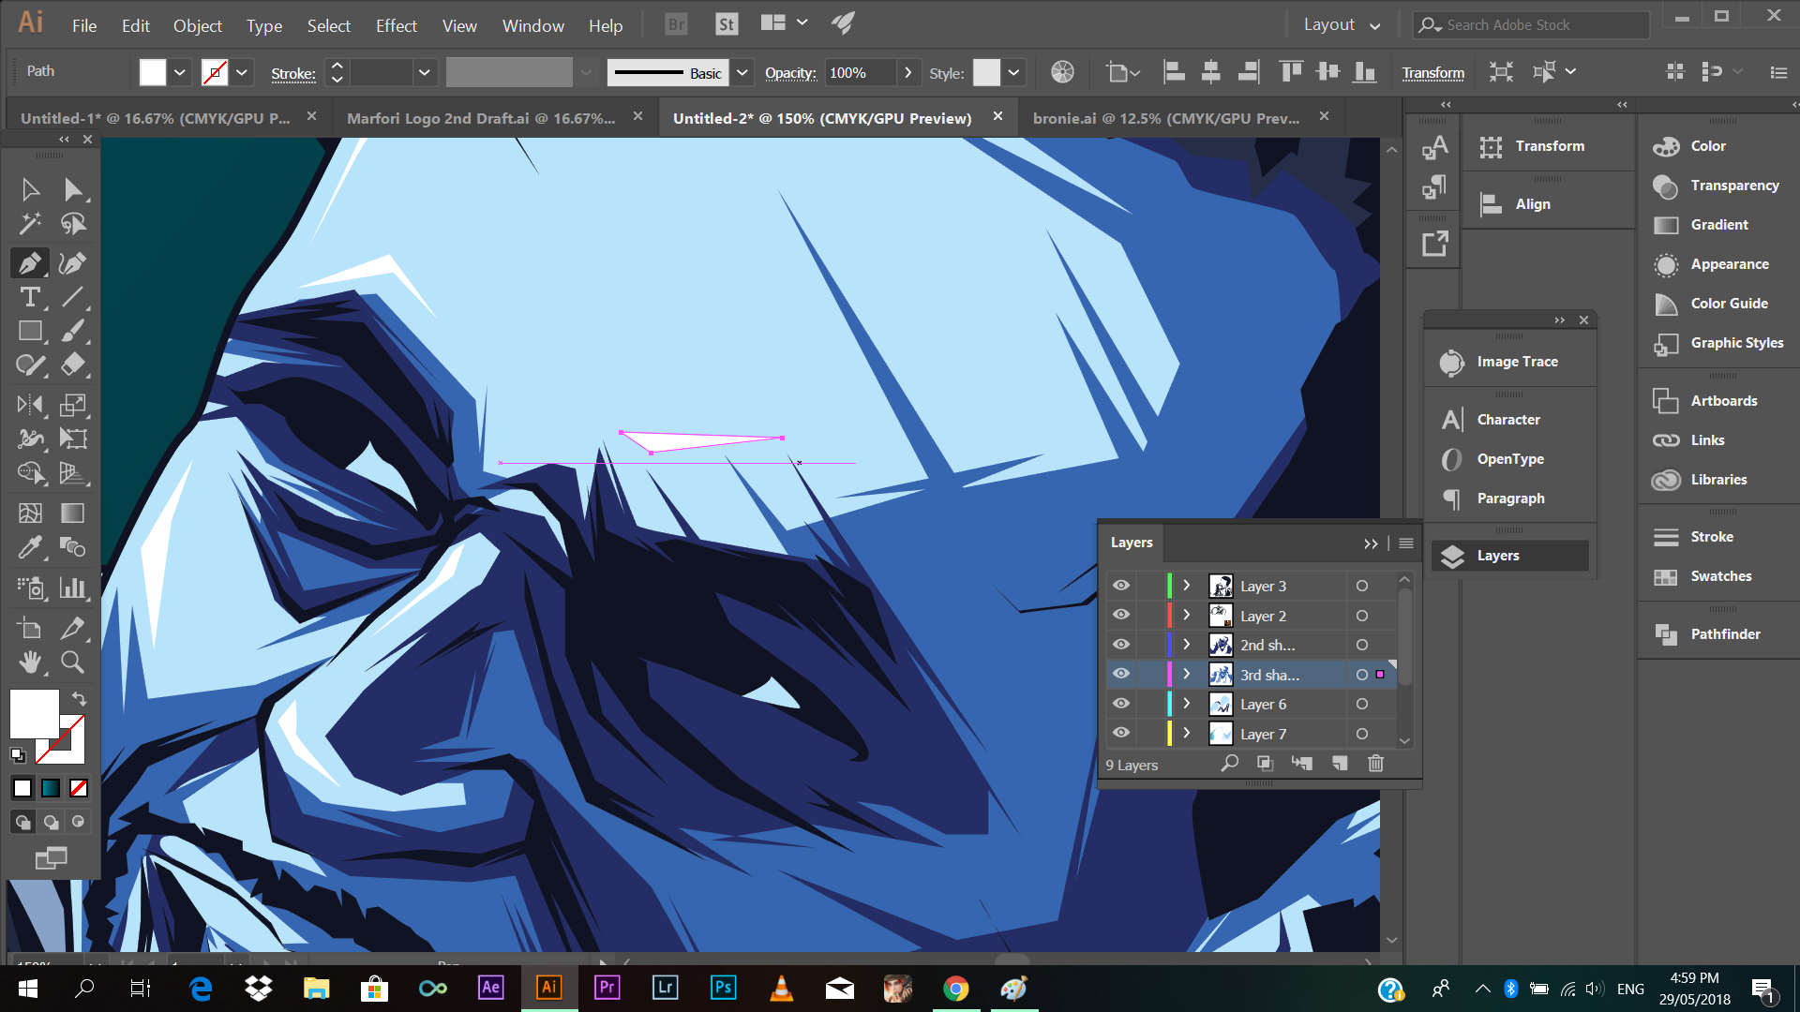Select the Hand tool
This screenshot has width=1800, height=1012.
(30, 662)
